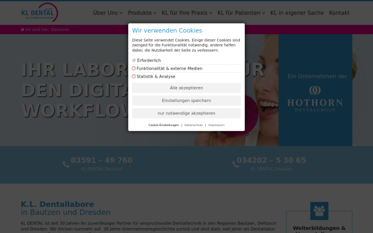Click KL DENTAL Dresden label

click(x=271, y=169)
